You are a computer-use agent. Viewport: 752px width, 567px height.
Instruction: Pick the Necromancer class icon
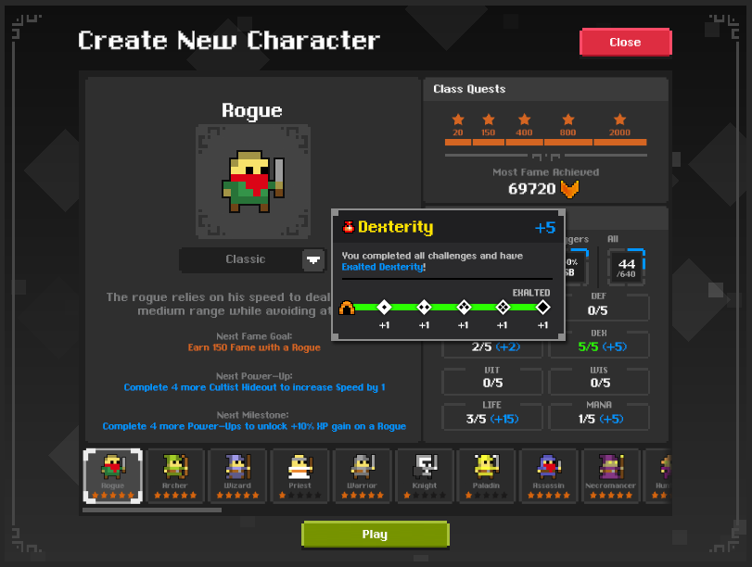click(x=610, y=475)
